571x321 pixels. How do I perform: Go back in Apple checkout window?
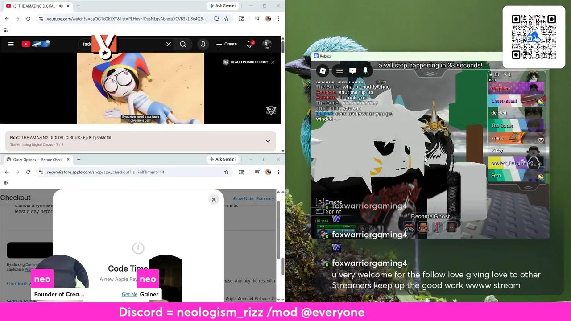click(7, 172)
